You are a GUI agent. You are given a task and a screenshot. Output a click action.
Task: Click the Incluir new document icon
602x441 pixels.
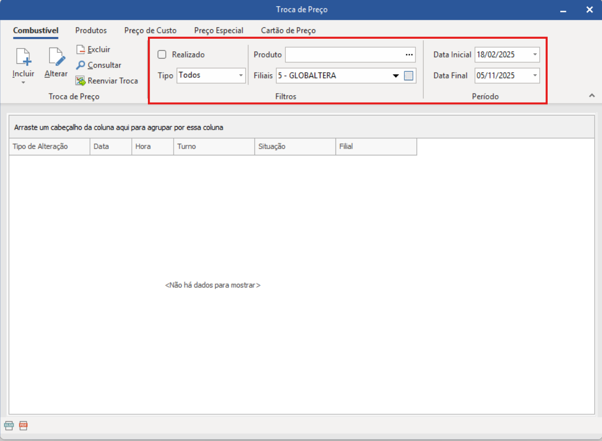coord(23,58)
